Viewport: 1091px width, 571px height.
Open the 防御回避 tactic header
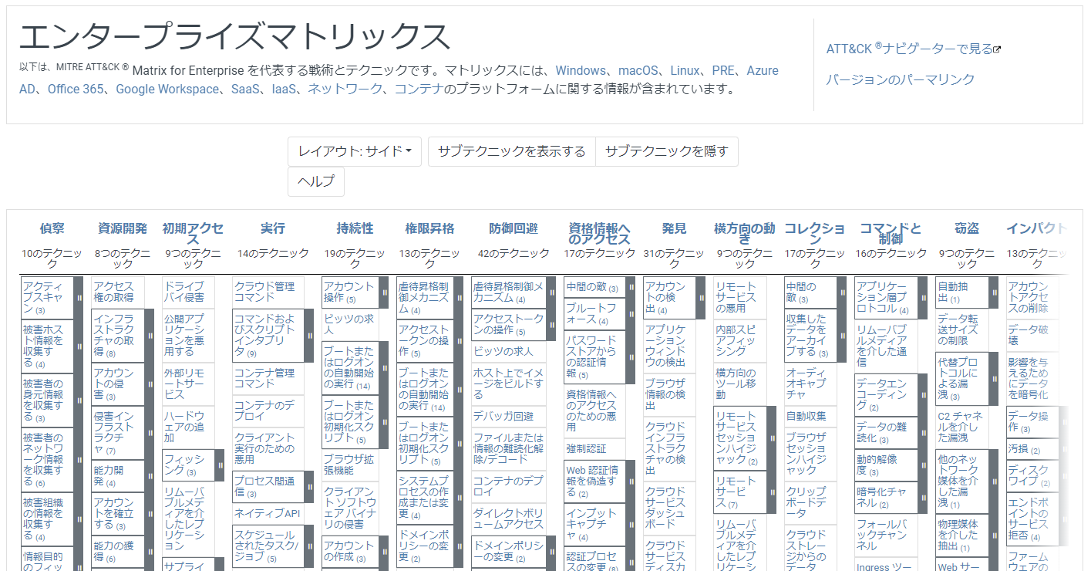click(514, 228)
